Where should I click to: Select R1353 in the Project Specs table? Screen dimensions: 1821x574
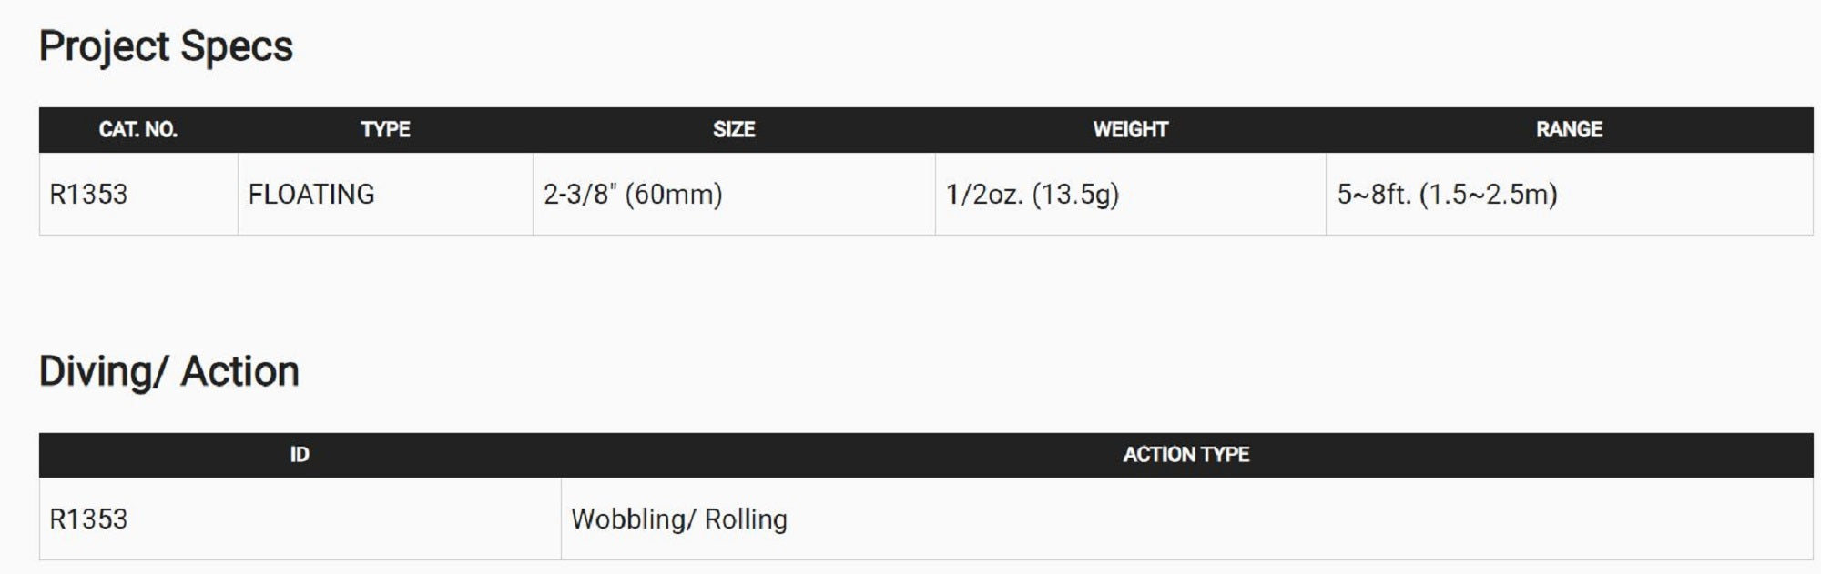click(x=88, y=194)
